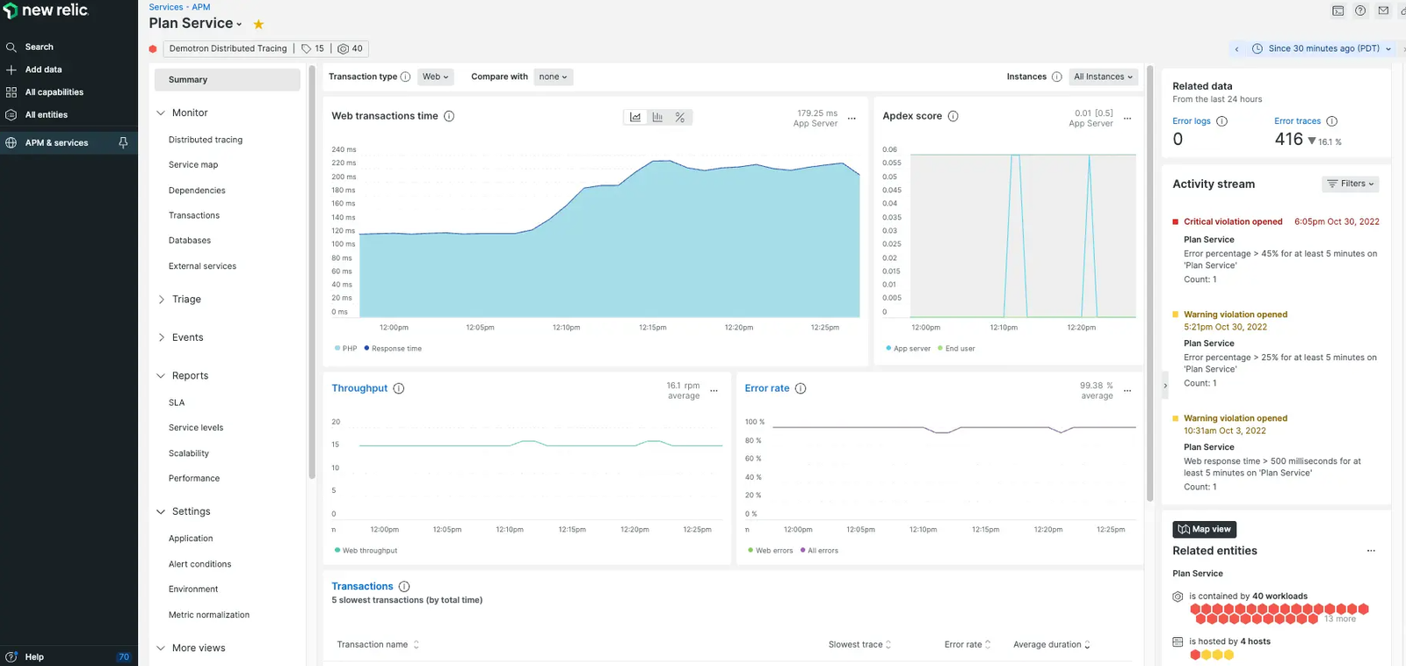This screenshot has height=666, width=1406.
Task: Select the area chart view toggle
Action: click(x=635, y=117)
